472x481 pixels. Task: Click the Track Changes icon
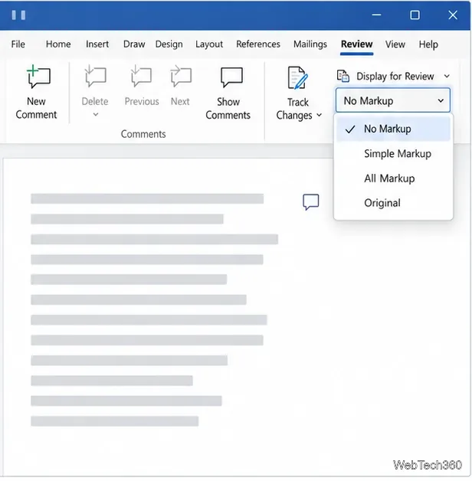pos(297,77)
